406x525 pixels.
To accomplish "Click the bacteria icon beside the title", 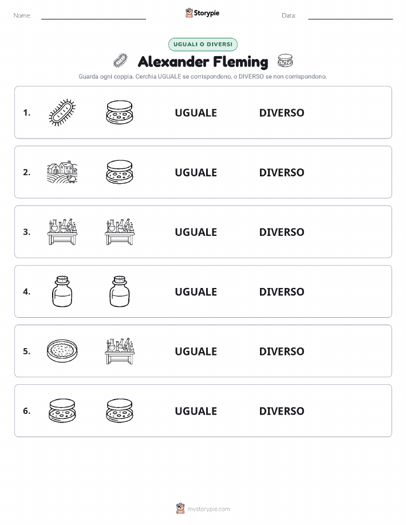I will (x=120, y=61).
